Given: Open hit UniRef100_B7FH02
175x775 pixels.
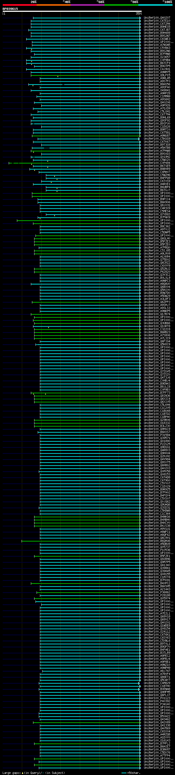Looking at the screenshot, I should [157, 492].
